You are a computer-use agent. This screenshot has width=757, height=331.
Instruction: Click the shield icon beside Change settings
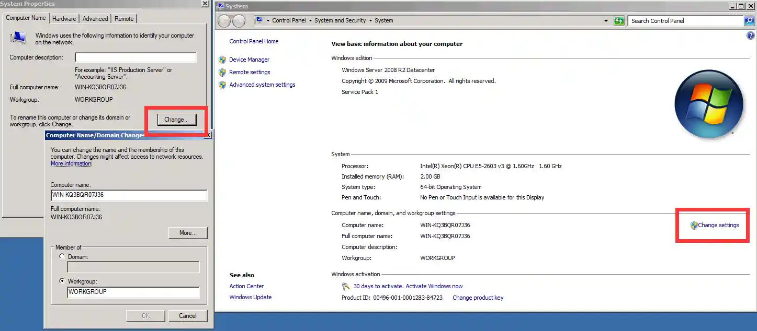point(694,225)
